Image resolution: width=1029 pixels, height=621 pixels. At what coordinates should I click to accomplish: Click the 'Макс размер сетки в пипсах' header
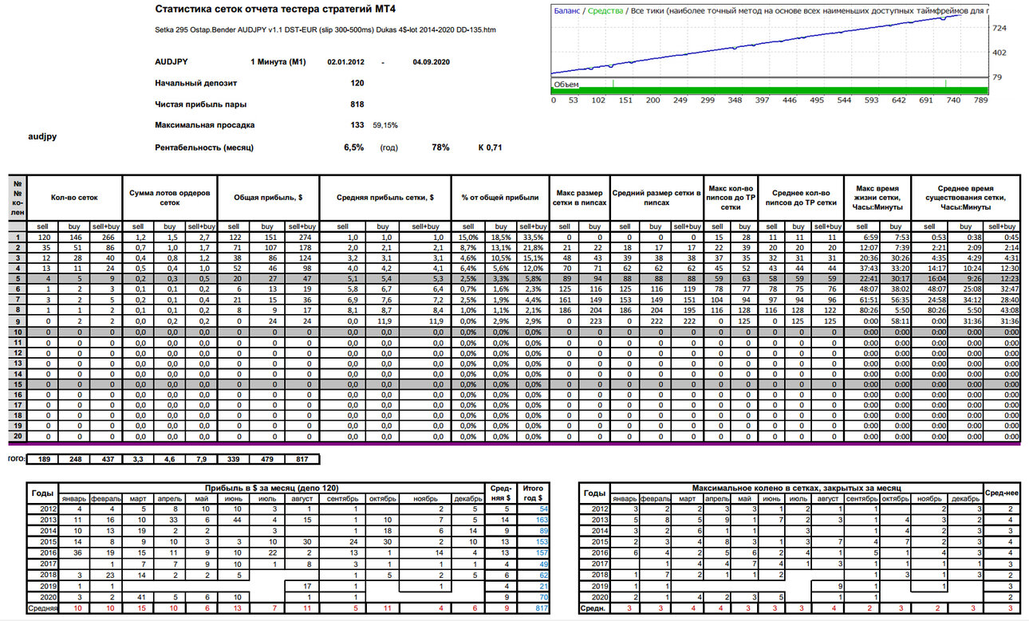(x=580, y=197)
